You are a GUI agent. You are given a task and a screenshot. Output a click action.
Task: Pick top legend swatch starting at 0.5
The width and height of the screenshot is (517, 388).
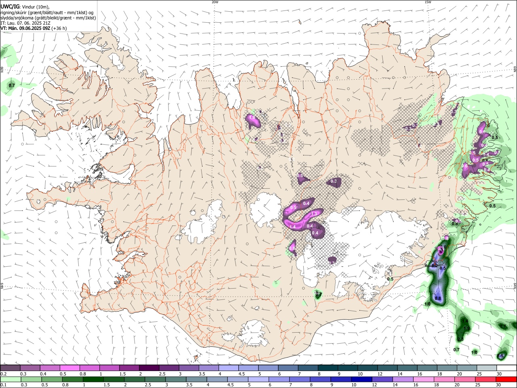(x=69, y=368)
